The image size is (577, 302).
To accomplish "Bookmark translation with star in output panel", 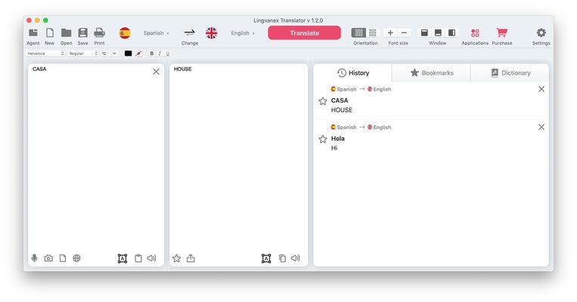I will tap(177, 258).
